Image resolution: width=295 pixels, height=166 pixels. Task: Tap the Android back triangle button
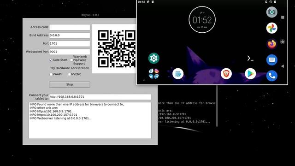tap(283, 66)
